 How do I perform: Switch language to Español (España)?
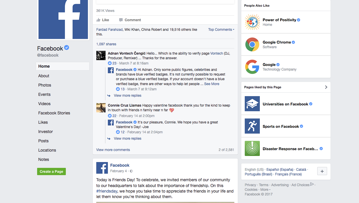pos(280,170)
